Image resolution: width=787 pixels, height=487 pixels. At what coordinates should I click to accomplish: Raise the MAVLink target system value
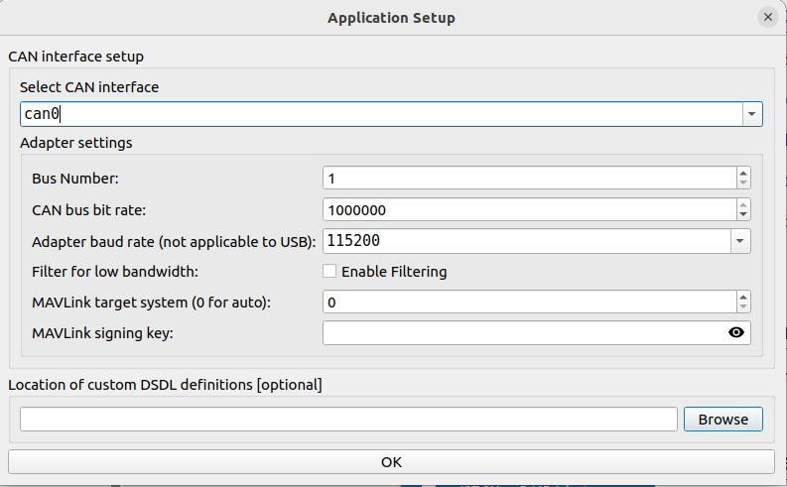tap(742, 297)
